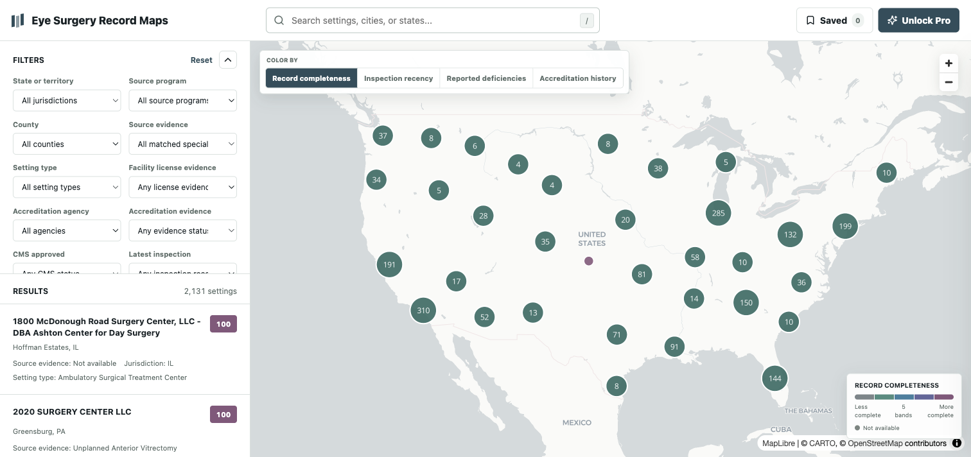Open the CARTO attribution link
971x457 pixels.
[823, 443]
